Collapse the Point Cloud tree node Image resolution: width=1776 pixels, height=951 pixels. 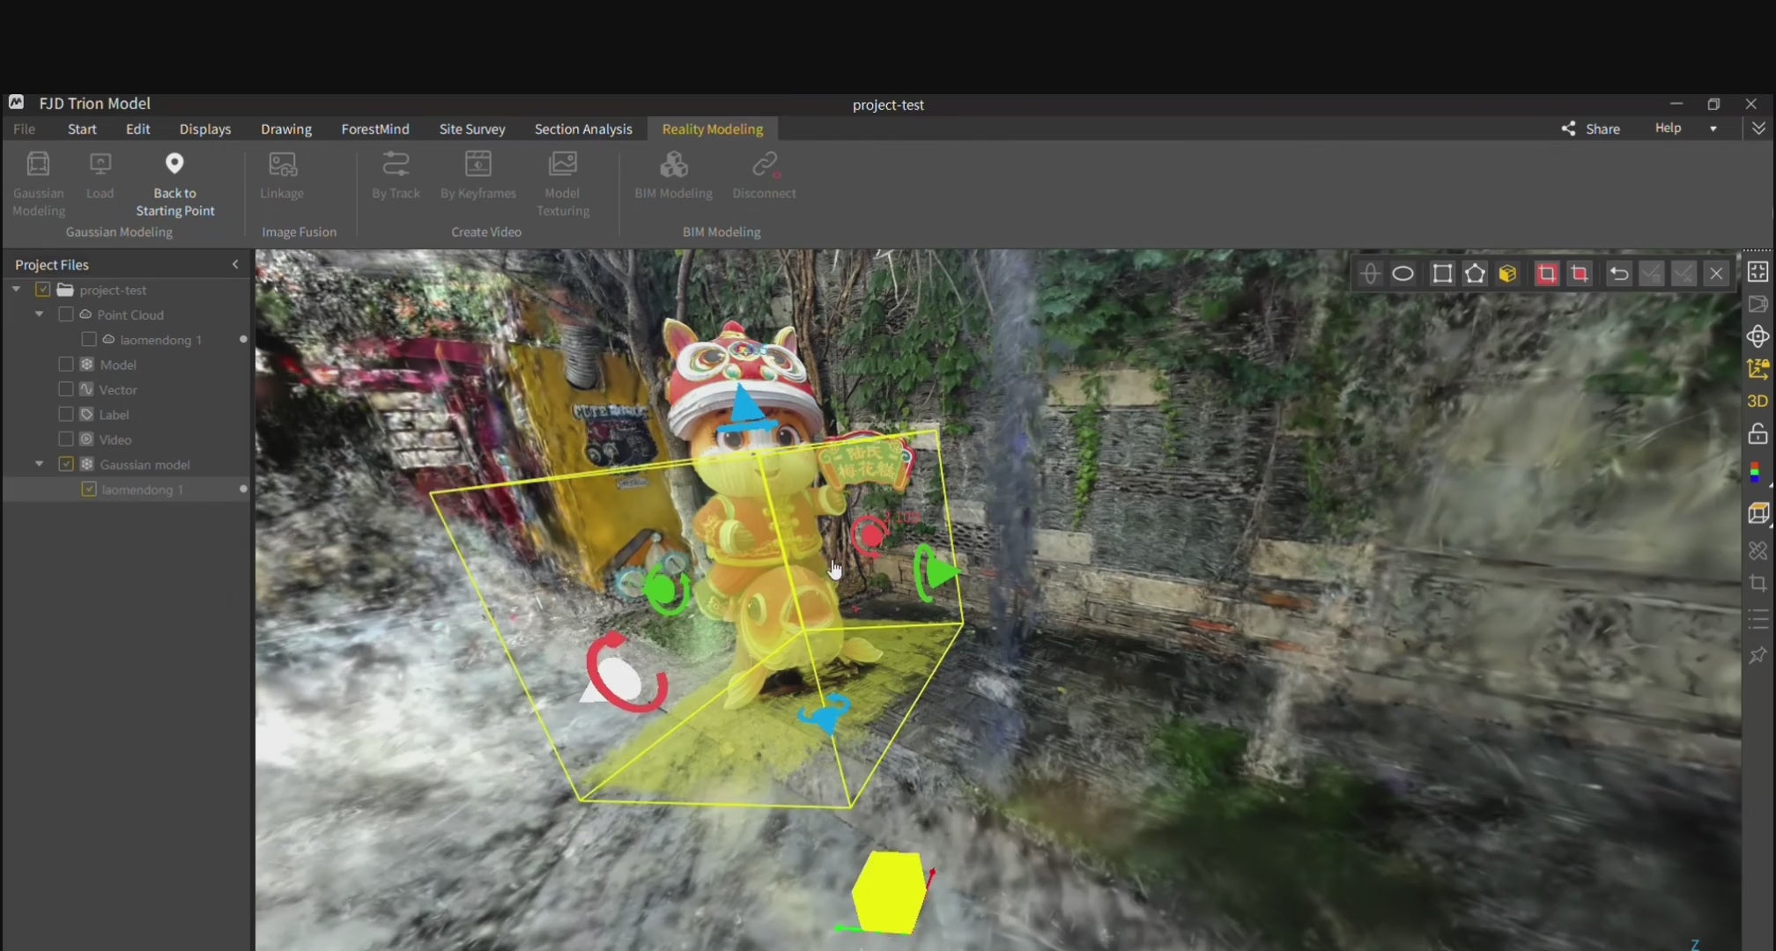click(39, 313)
